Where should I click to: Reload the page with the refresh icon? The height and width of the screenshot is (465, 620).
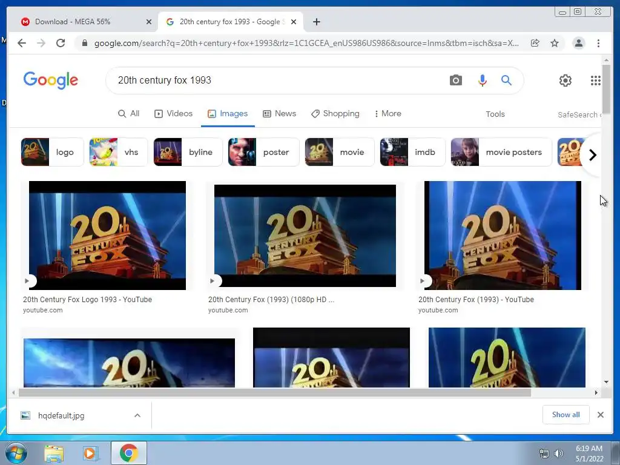coord(61,43)
